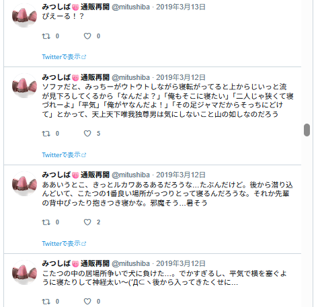Viewport: 320px width, 307px height.
Task: Like the こたつの中の居場所争い tweet
Action: point(87,302)
